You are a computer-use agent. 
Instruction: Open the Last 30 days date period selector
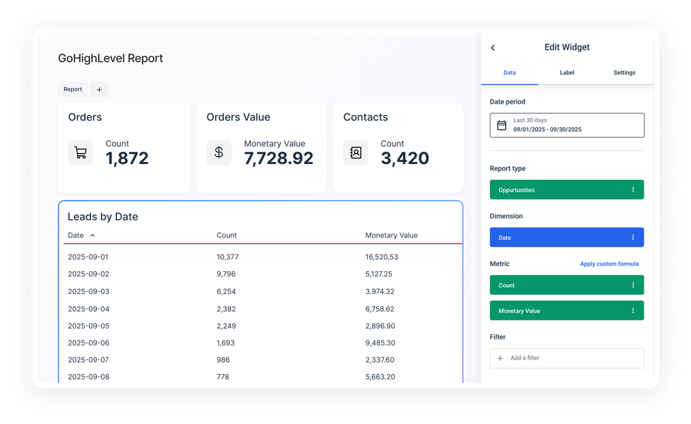pos(567,124)
